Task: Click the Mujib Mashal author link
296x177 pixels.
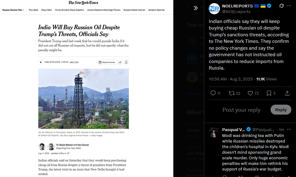Action: point(66,145)
